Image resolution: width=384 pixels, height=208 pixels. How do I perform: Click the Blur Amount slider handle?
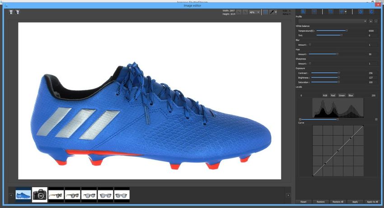pos(310,45)
